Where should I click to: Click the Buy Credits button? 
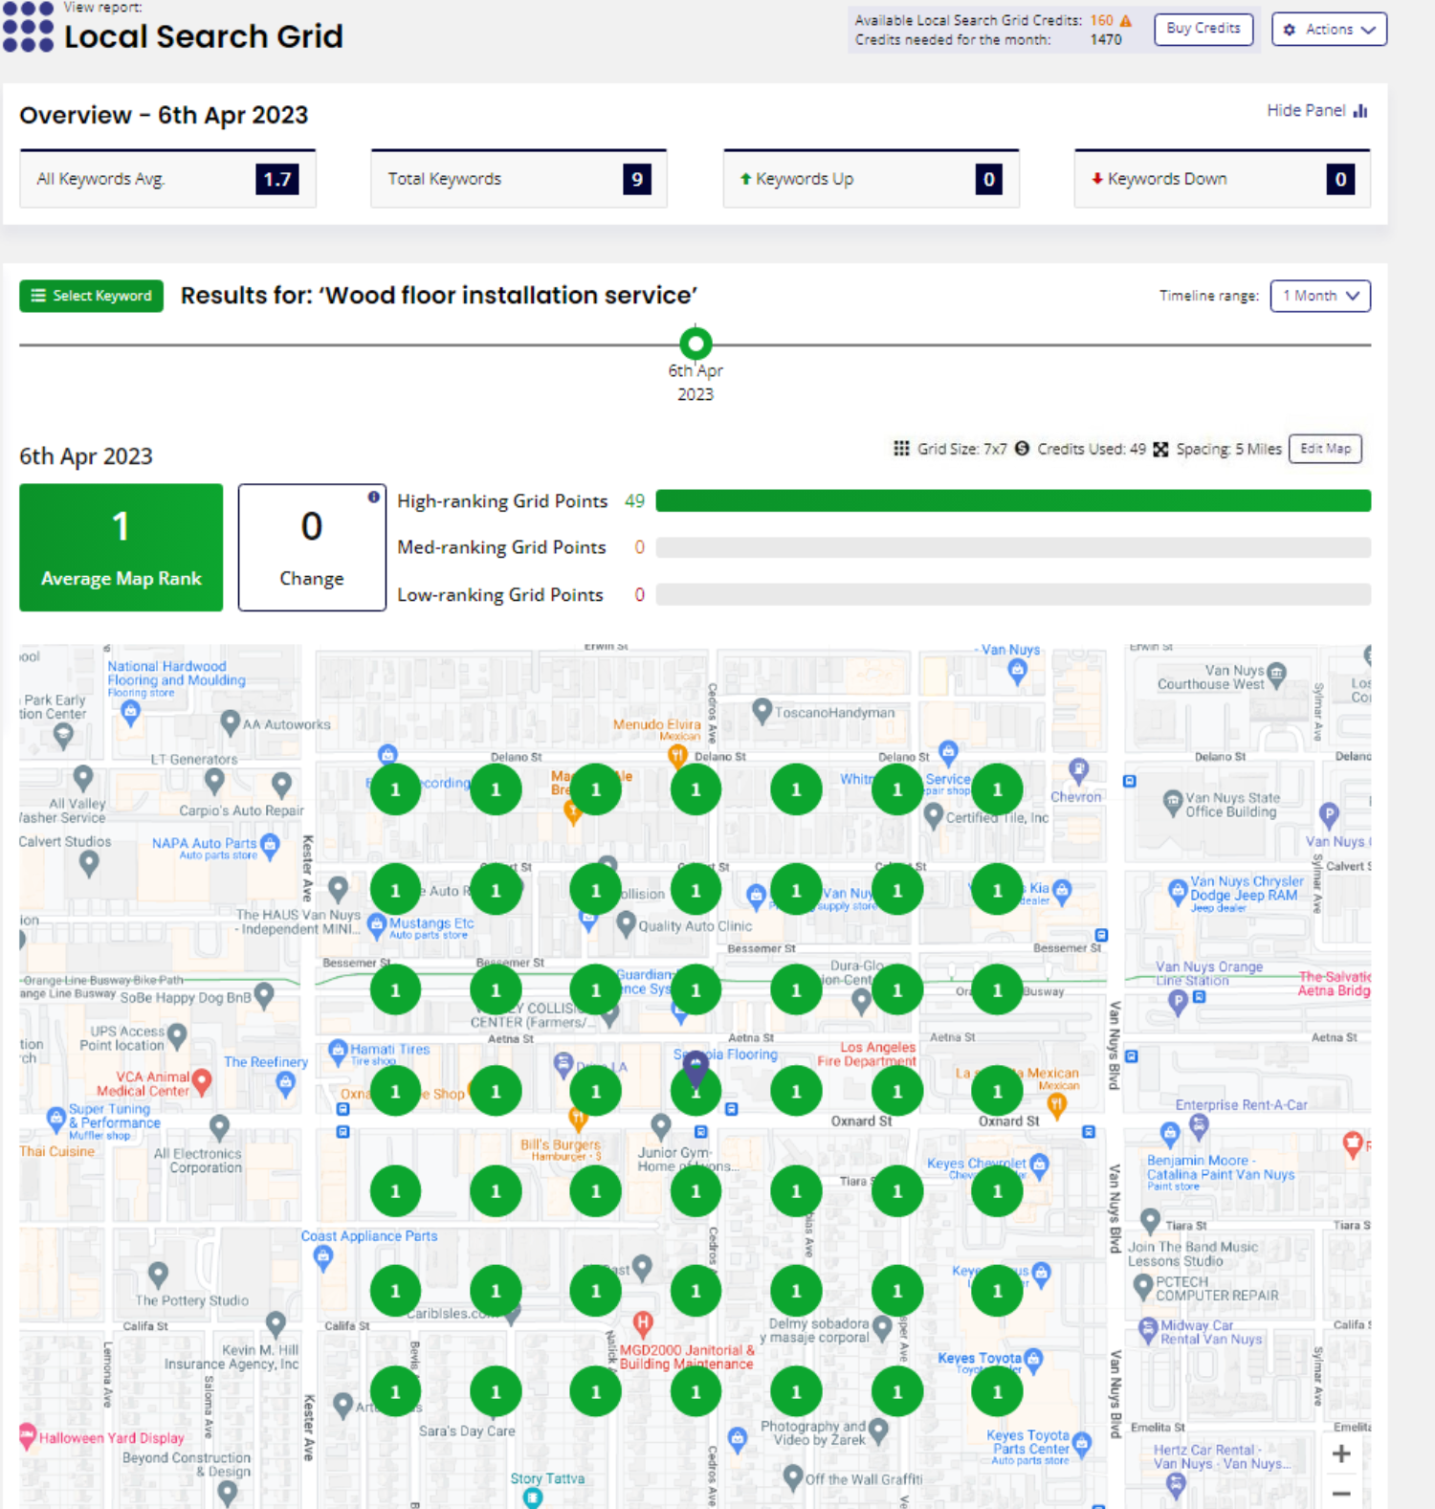[x=1203, y=29]
